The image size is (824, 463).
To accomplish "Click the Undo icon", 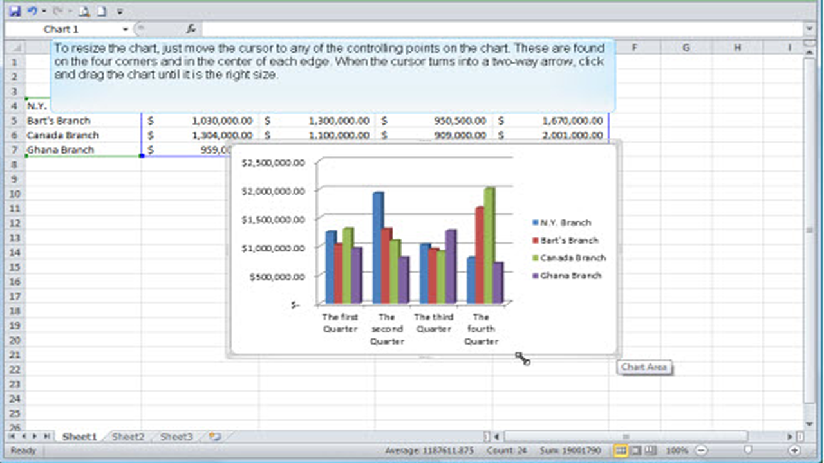I will point(31,11).
